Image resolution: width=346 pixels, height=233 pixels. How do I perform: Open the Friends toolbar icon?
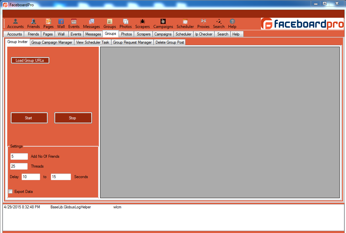click(x=33, y=24)
